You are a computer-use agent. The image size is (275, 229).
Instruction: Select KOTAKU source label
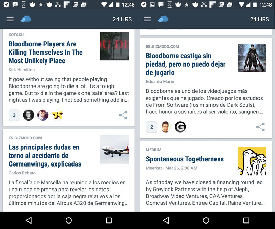click(16, 35)
